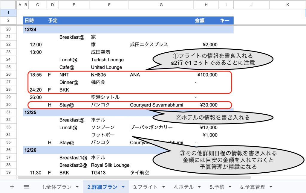Open the 3.フライト sheet tab

(145, 187)
